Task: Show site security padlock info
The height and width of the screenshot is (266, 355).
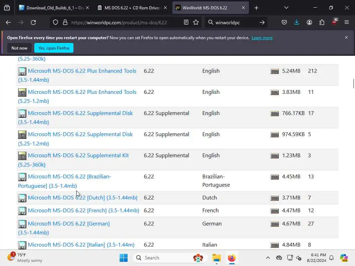Action: coord(65,23)
